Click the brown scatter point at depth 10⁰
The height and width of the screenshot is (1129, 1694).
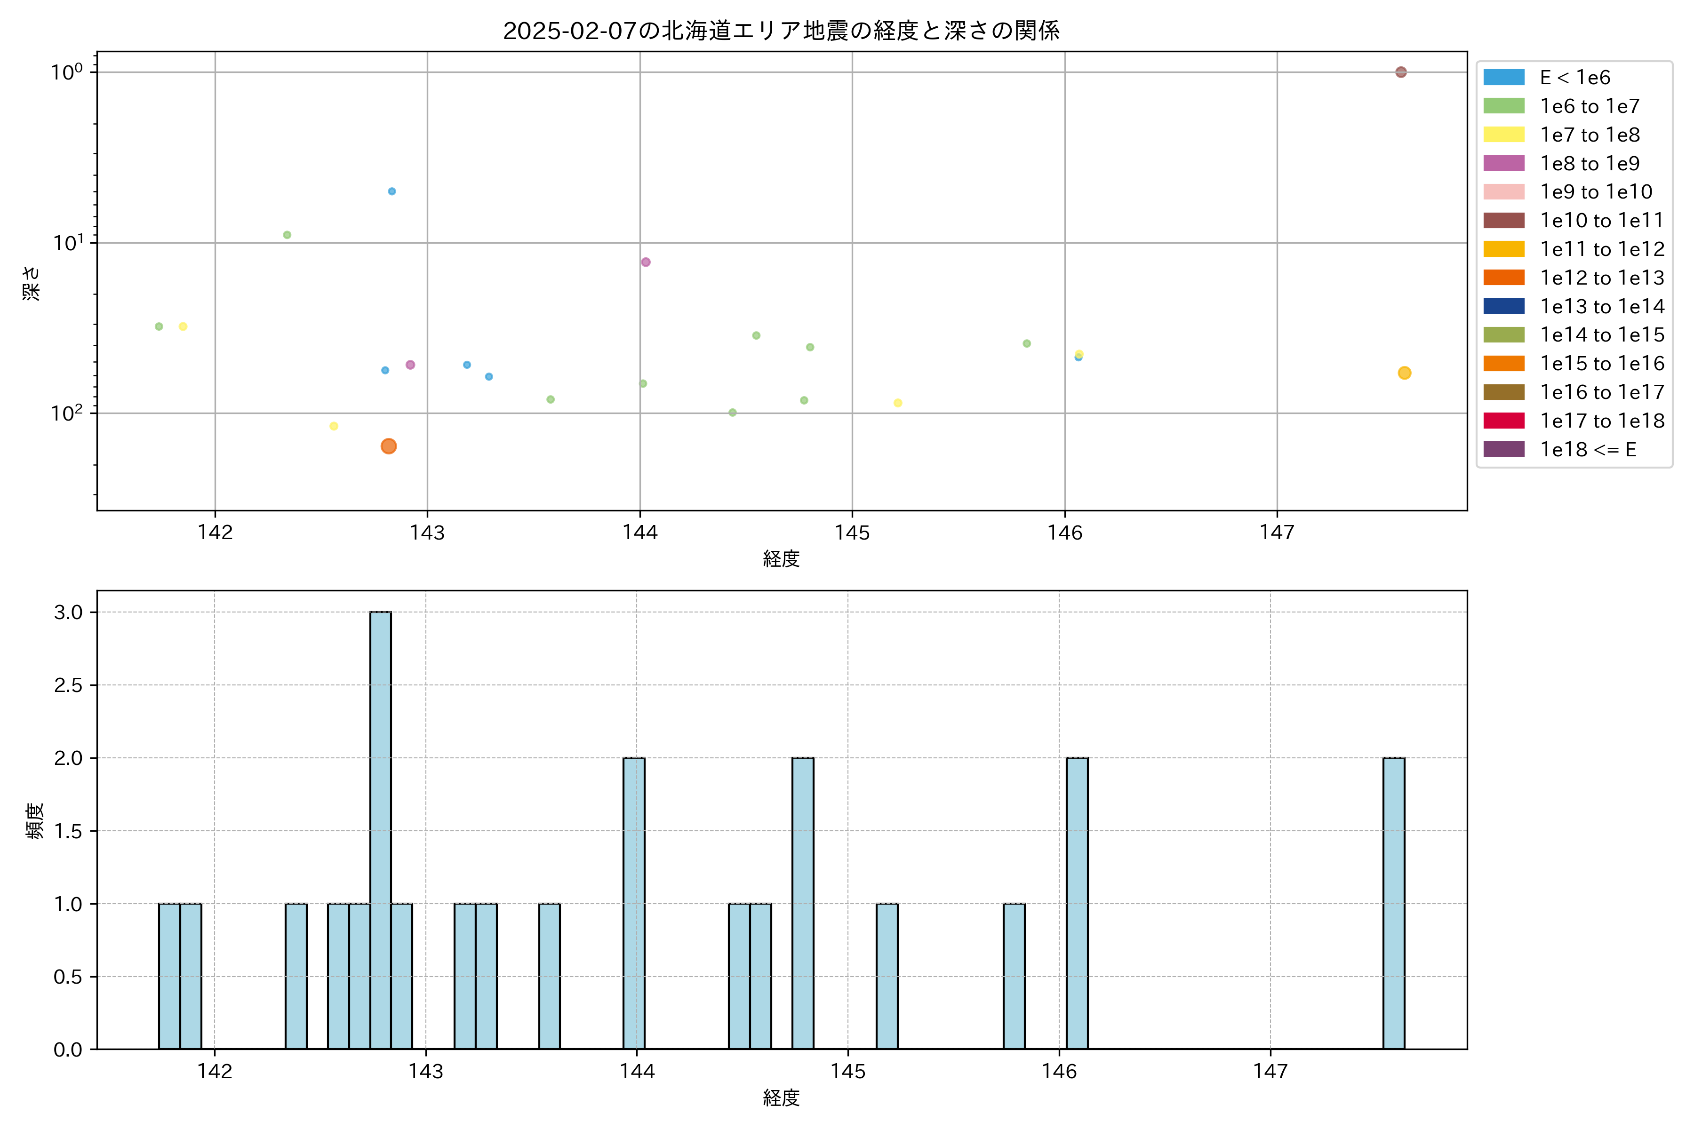1400,72
